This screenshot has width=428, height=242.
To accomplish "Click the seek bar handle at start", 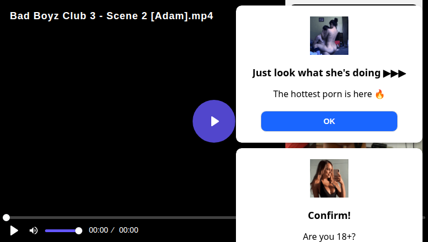I will click(x=6, y=218).
